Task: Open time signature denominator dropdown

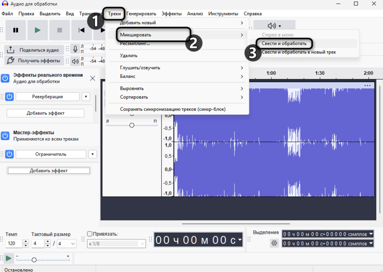Action: [x=66, y=244]
